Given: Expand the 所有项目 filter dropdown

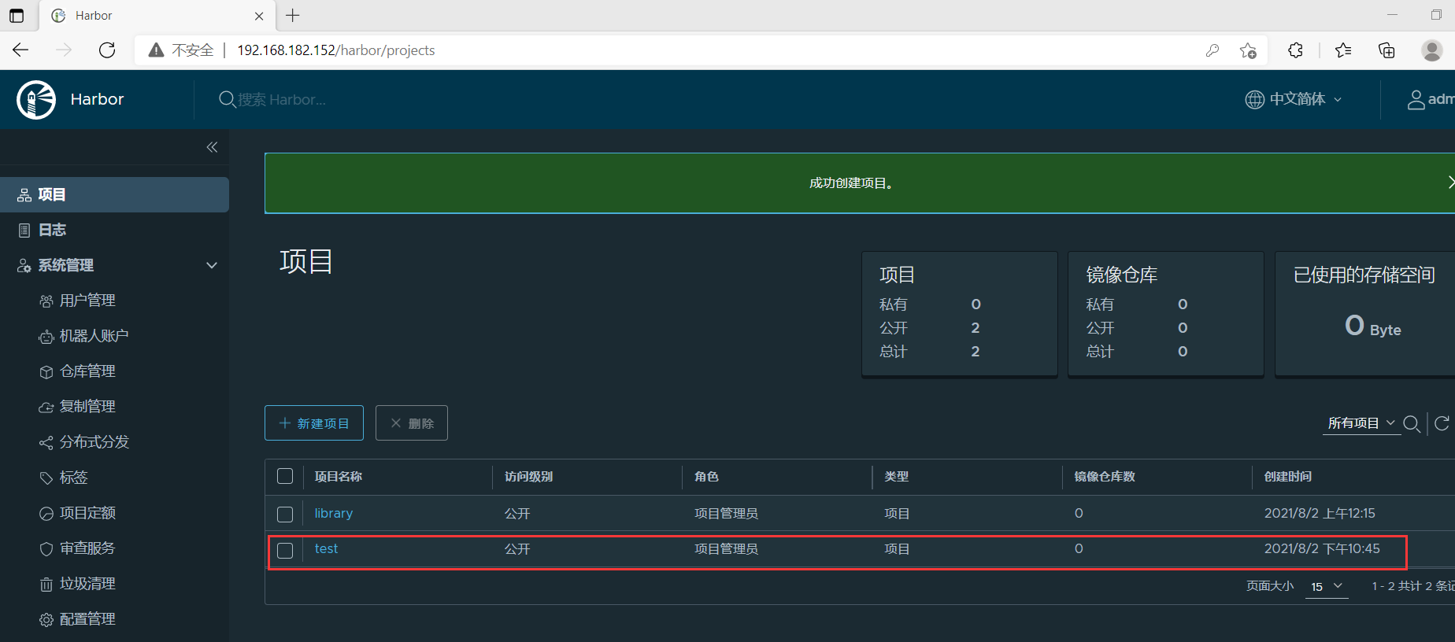Looking at the screenshot, I should click(x=1361, y=423).
